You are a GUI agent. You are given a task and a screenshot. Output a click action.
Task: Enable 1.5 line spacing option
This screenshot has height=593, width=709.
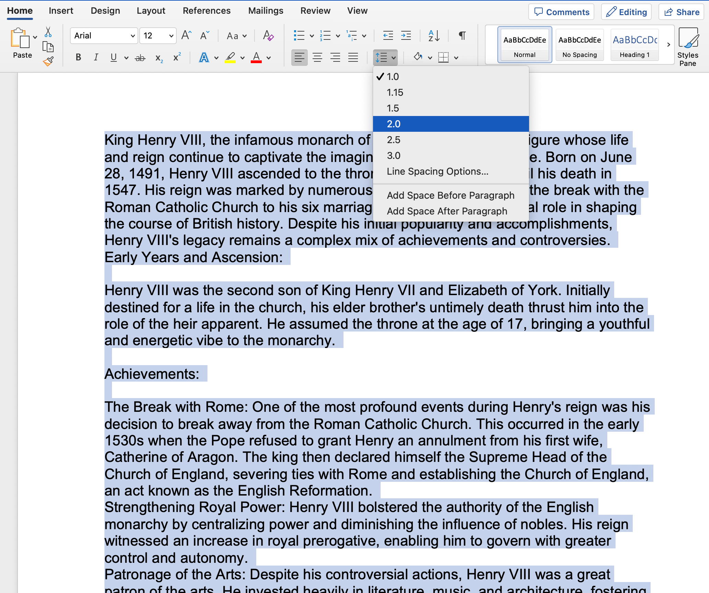[393, 108]
